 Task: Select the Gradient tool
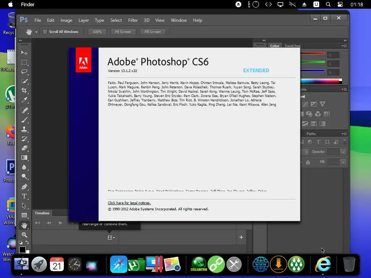24,158
